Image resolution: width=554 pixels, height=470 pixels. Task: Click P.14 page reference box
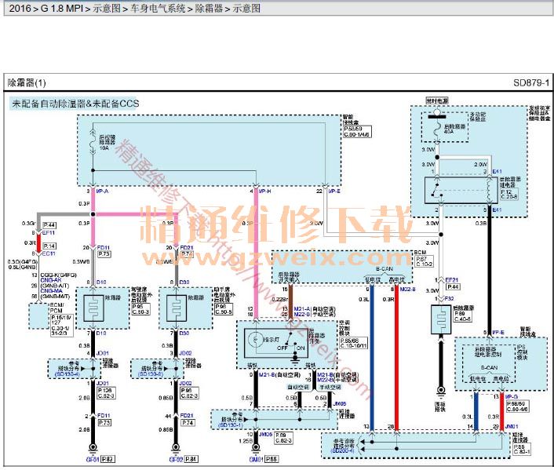[x=49, y=246]
